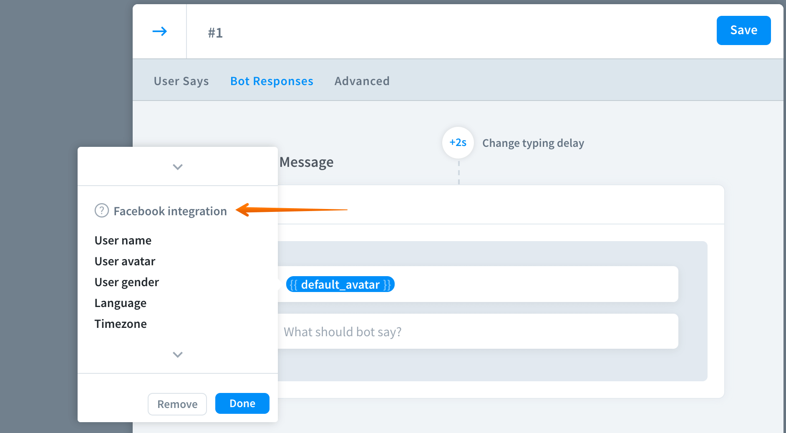Click the Facebook integration help question mark
786x433 pixels.
101,211
